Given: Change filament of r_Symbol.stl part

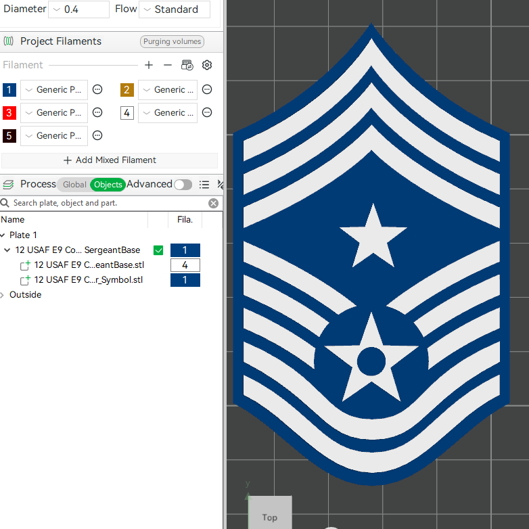Looking at the screenshot, I should [x=185, y=280].
